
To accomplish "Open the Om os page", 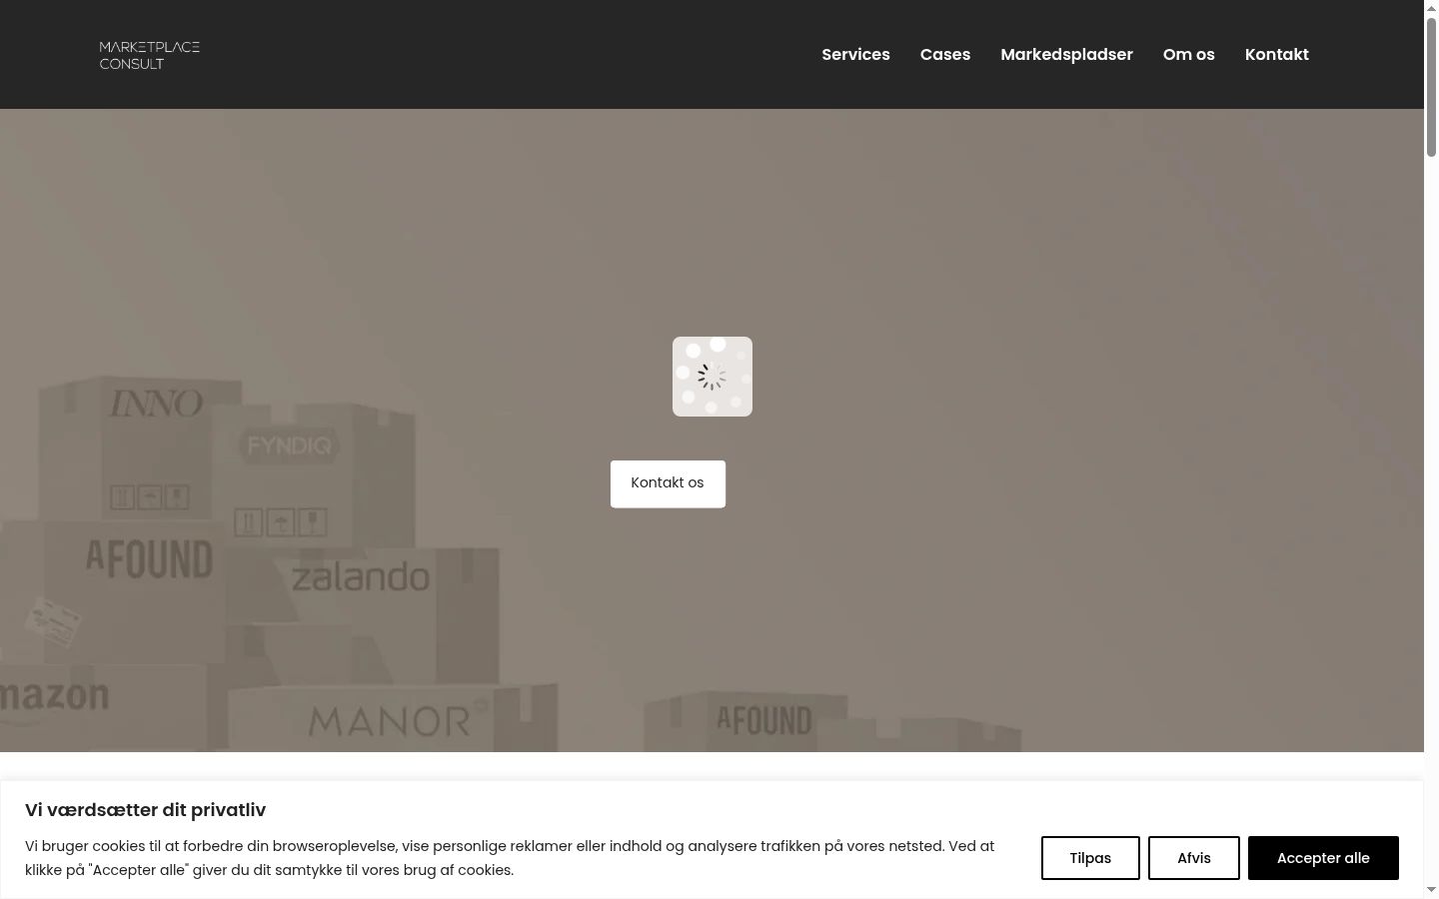I will pyautogui.click(x=1188, y=55).
